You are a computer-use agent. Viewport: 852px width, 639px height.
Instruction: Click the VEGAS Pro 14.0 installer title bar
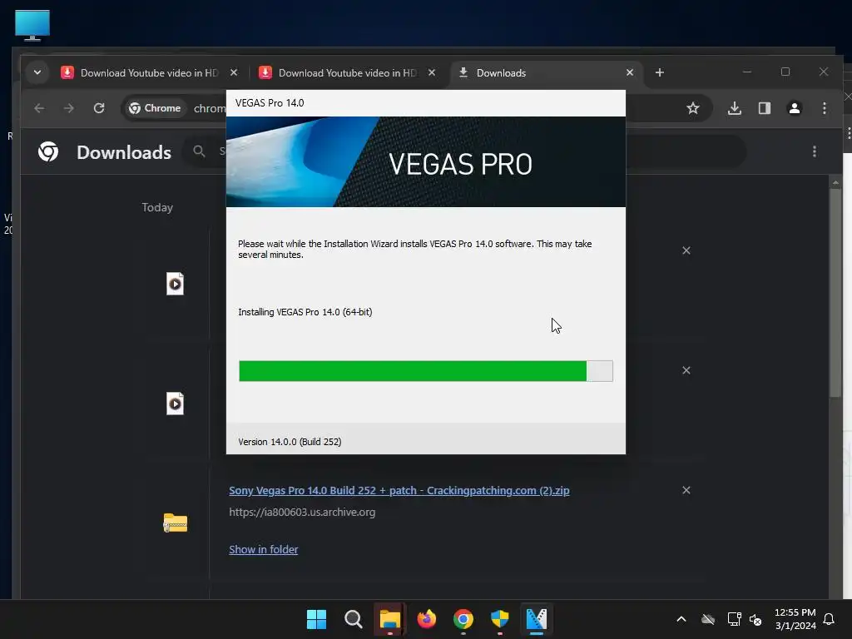(x=425, y=102)
